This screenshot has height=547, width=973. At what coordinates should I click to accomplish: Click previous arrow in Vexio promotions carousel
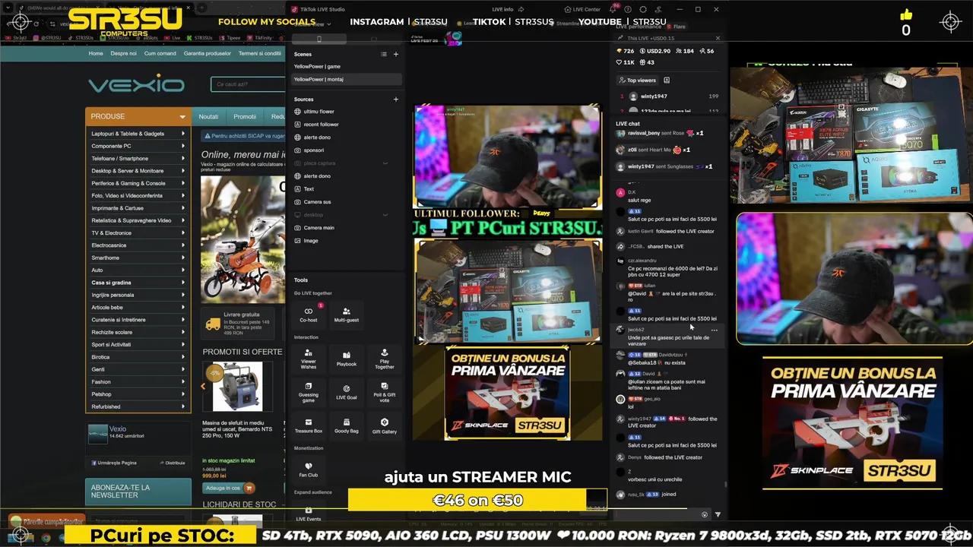(x=203, y=387)
